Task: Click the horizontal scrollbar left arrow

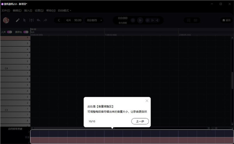Action: (32, 128)
